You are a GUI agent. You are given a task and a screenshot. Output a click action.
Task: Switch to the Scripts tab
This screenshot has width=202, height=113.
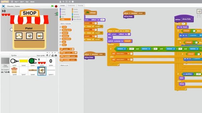62,6
